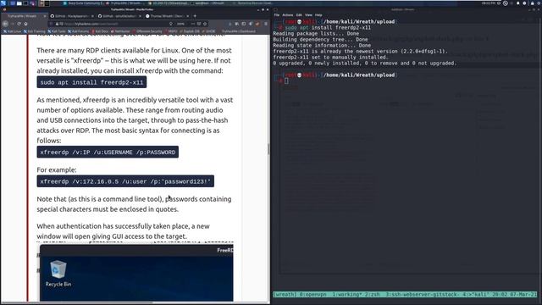Click the padlock icon in address bar

pyautogui.click(x=57, y=24)
